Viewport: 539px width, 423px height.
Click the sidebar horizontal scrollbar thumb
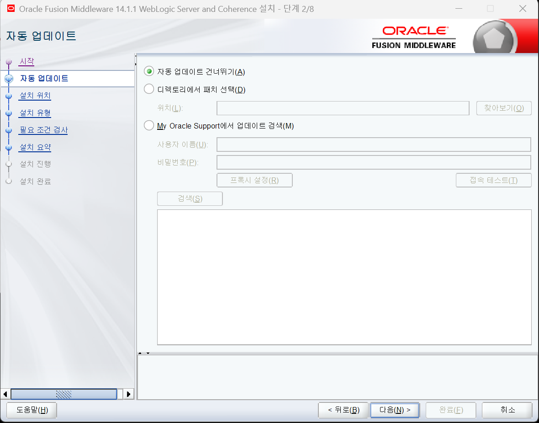click(63, 394)
